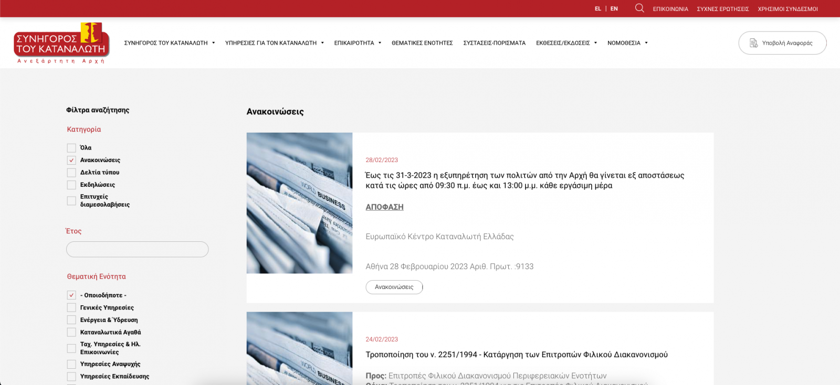Click the date 24/02/2023
The height and width of the screenshot is (385, 840).
click(x=382, y=339)
